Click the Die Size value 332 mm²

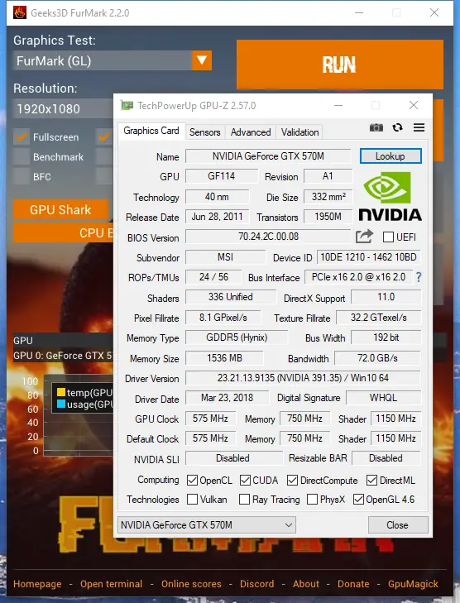(x=328, y=197)
